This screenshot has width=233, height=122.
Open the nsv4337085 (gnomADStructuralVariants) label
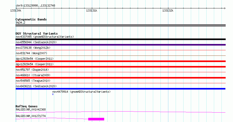point(45,37)
